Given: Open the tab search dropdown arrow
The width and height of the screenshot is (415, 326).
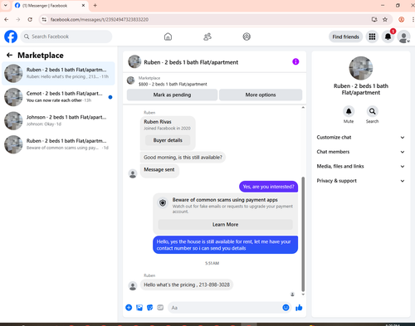Looking at the screenshot, I should pyautogui.click(x=5, y=5).
